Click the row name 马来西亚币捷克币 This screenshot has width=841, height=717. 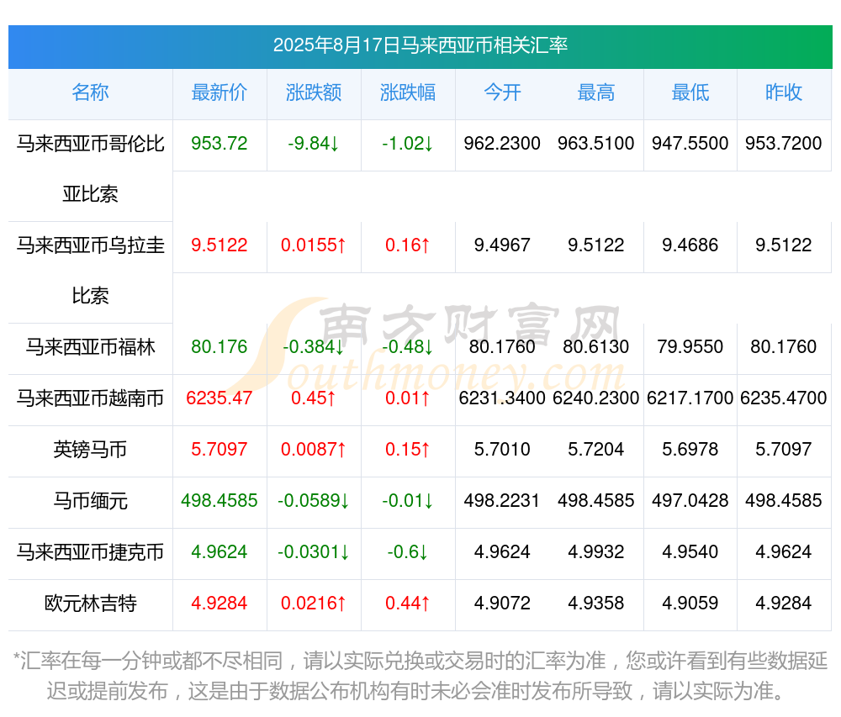click(90, 551)
